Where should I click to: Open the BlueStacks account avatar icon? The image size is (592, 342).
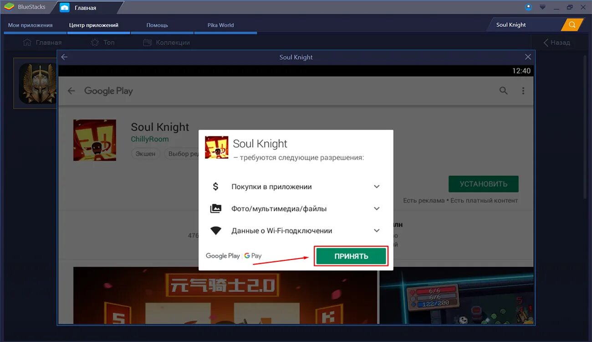coord(528,7)
